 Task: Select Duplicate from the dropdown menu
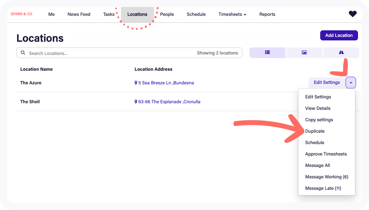click(315, 131)
